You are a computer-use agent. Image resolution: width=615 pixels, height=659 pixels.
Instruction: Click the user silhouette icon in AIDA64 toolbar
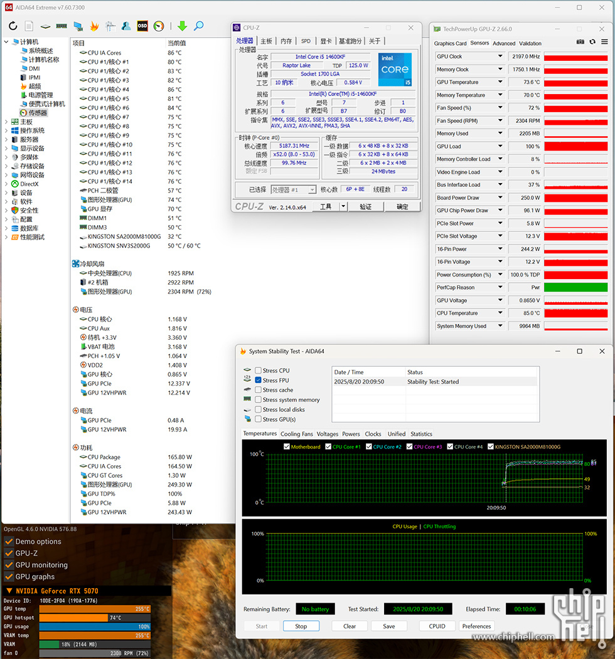click(x=126, y=26)
